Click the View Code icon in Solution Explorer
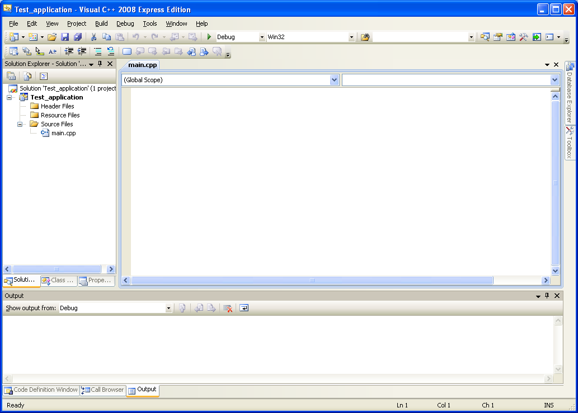Screen dimensions: 578x413 tap(44, 76)
